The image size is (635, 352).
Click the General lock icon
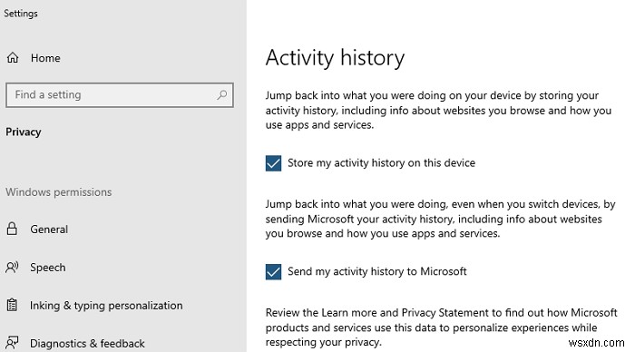coord(12,229)
